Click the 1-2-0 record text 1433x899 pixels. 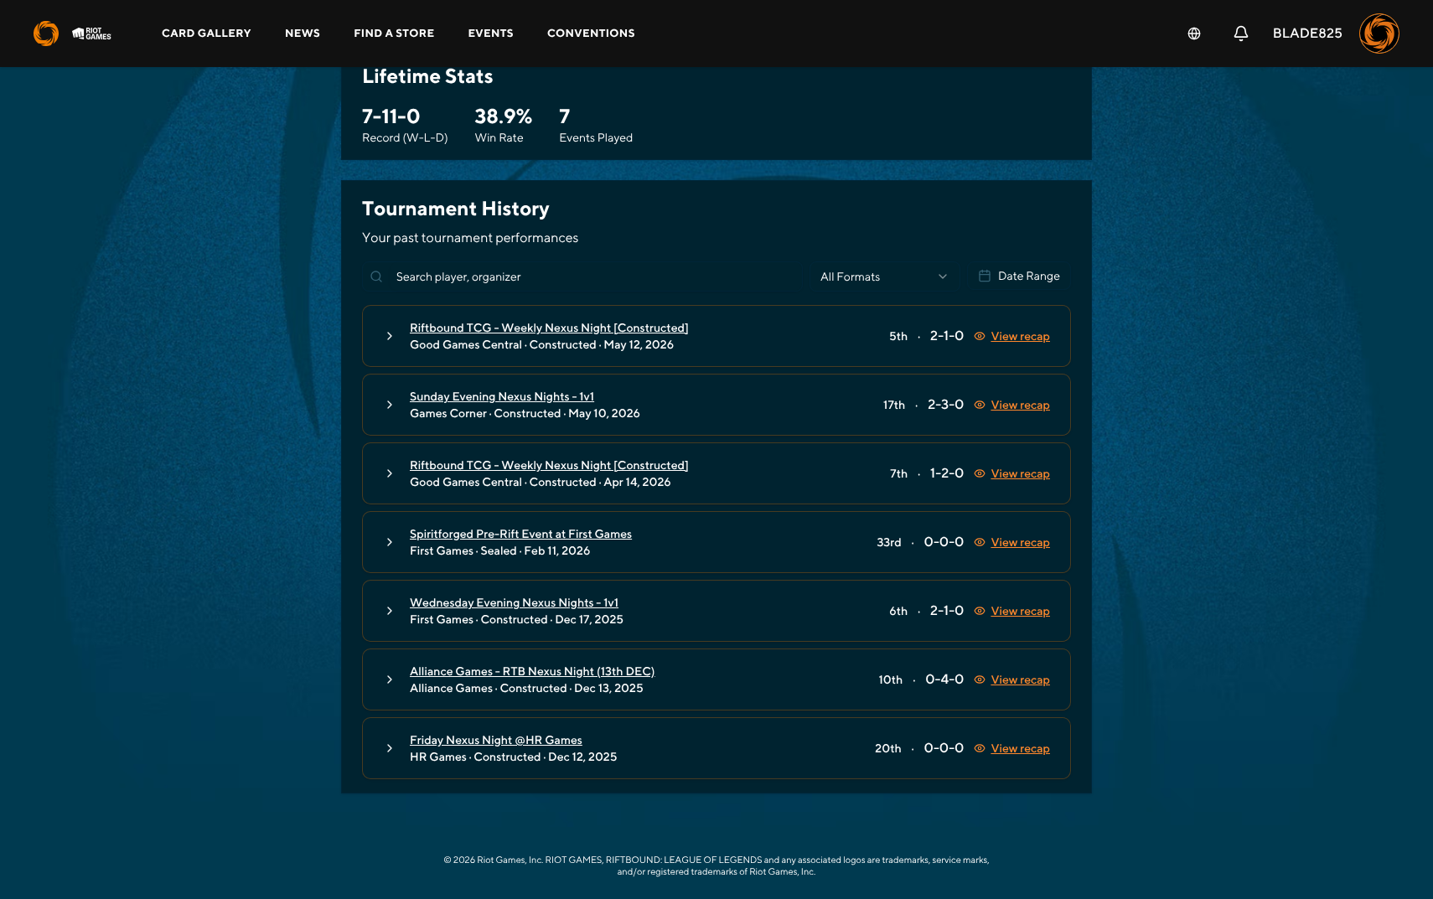(947, 473)
